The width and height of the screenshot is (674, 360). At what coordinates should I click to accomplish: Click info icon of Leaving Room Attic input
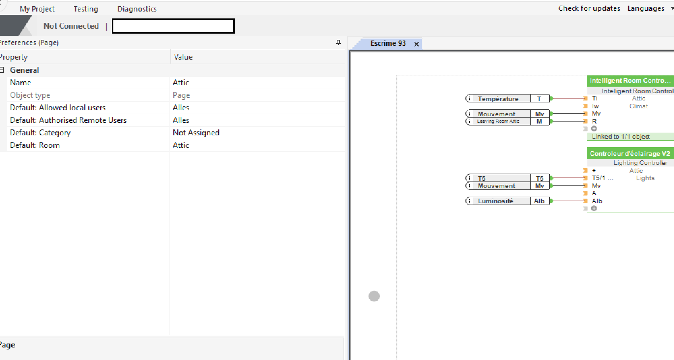pos(469,122)
